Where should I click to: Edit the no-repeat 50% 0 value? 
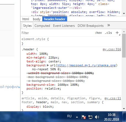[46, 69]
